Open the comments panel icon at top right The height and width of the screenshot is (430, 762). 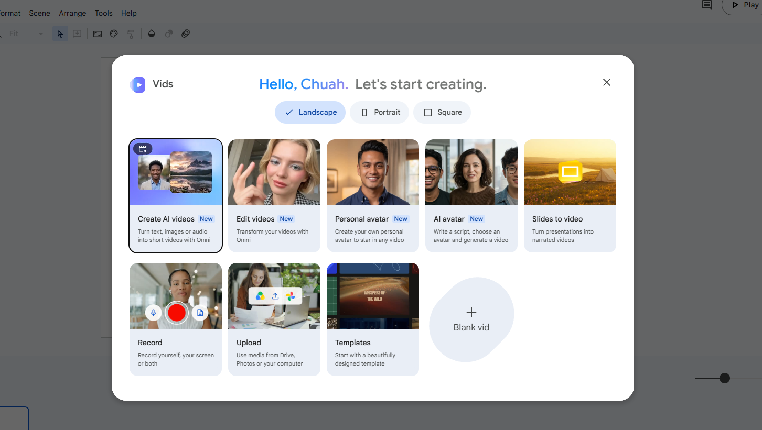tap(707, 5)
